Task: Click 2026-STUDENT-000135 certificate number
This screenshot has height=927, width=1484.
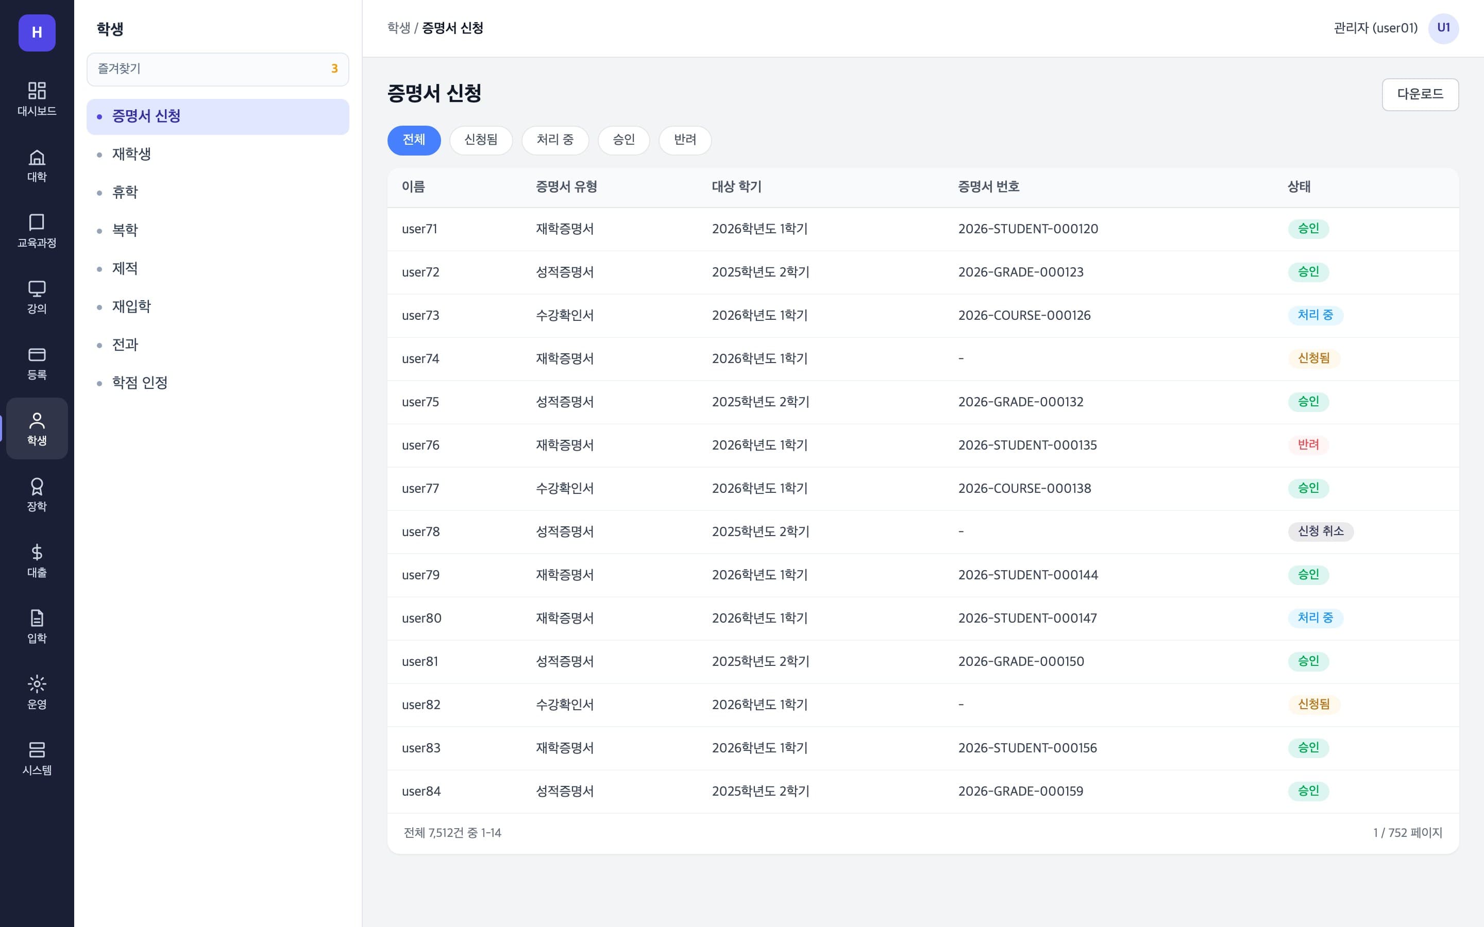Action: 1027,445
